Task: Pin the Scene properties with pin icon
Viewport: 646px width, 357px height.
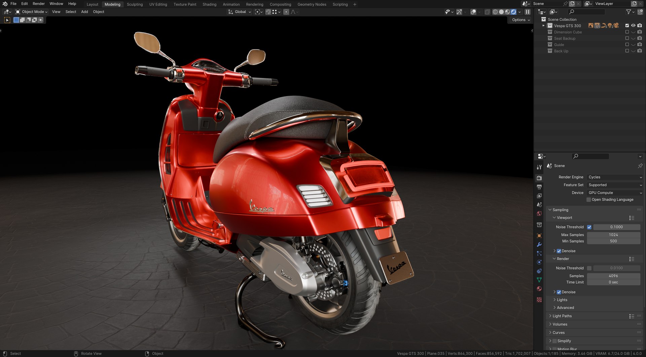Action: [640, 166]
